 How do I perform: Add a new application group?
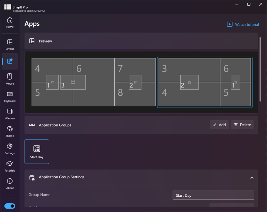[x=219, y=125]
